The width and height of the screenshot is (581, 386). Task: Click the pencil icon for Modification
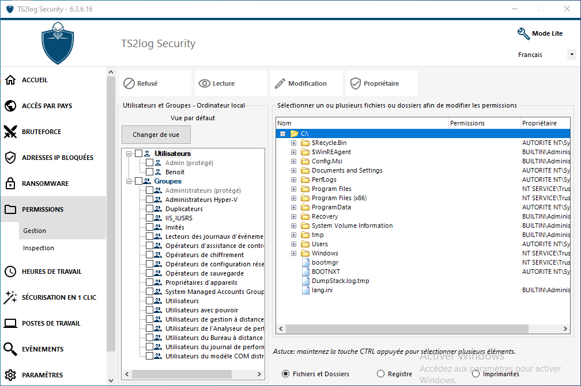click(280, 83)
